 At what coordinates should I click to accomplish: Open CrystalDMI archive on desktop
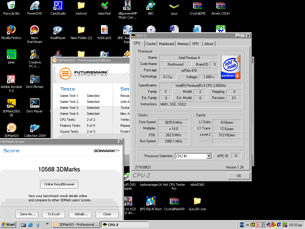(197, 5)
